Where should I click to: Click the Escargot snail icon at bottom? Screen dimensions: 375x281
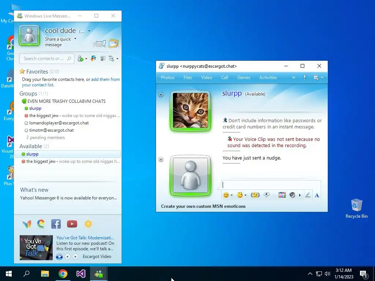[41, 224]
